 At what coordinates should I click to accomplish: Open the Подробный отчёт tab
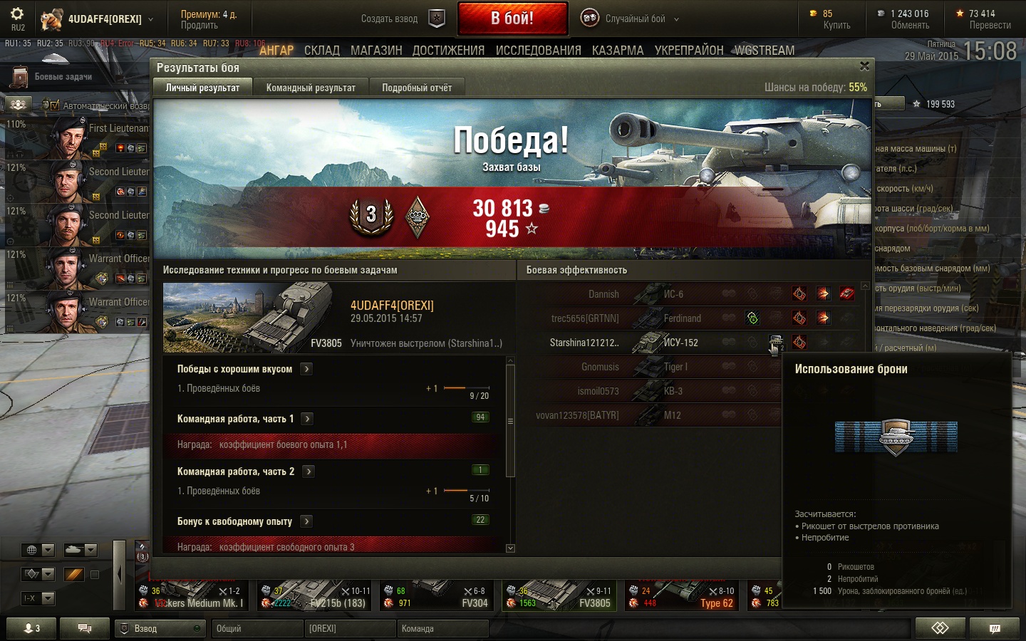click(417, 88)
